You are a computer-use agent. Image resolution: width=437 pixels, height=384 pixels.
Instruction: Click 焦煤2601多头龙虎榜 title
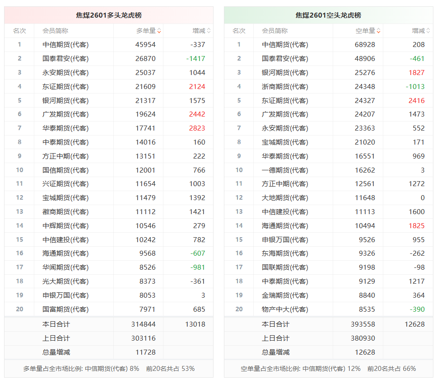109,15
